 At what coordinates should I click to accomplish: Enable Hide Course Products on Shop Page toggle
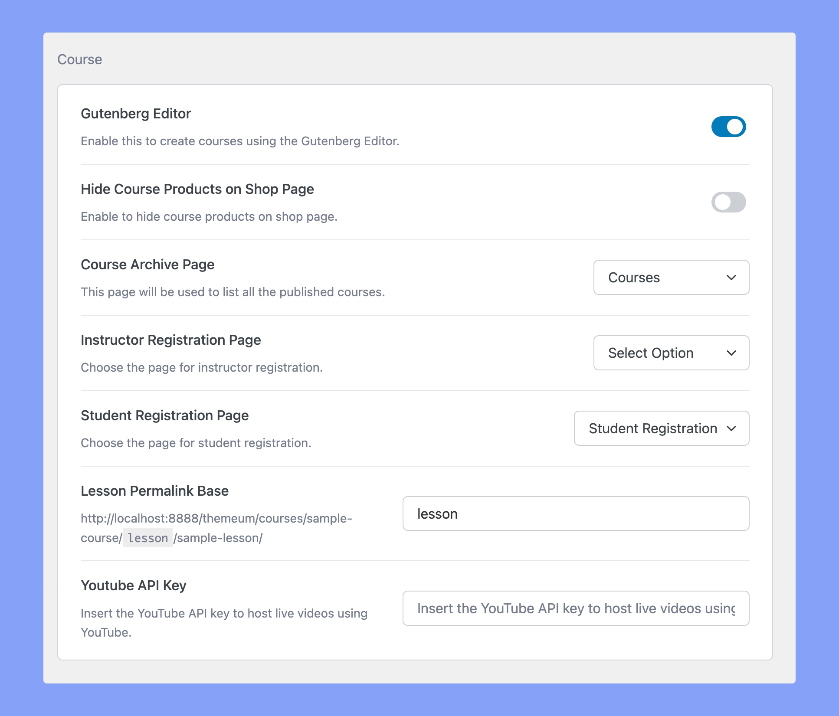coord(728,202)
